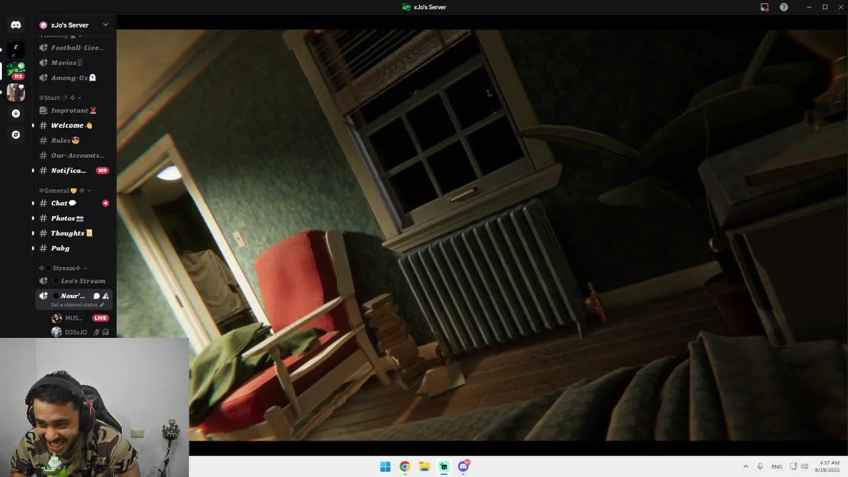Screen dimensions: 848x477
Task: Open Discord direct messages home
Action: click(x=16, y=25)
